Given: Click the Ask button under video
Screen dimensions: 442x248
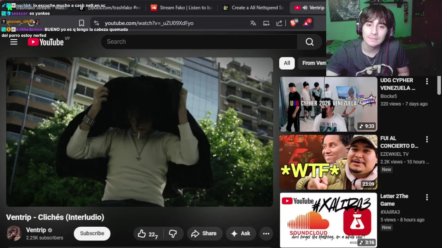Looking at the screenshot, I should tap(241, 234).
